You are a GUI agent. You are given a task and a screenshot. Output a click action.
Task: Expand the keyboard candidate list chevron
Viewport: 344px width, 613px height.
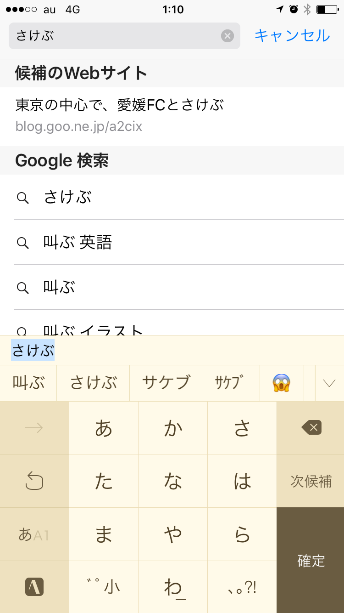tap(329, 383)
